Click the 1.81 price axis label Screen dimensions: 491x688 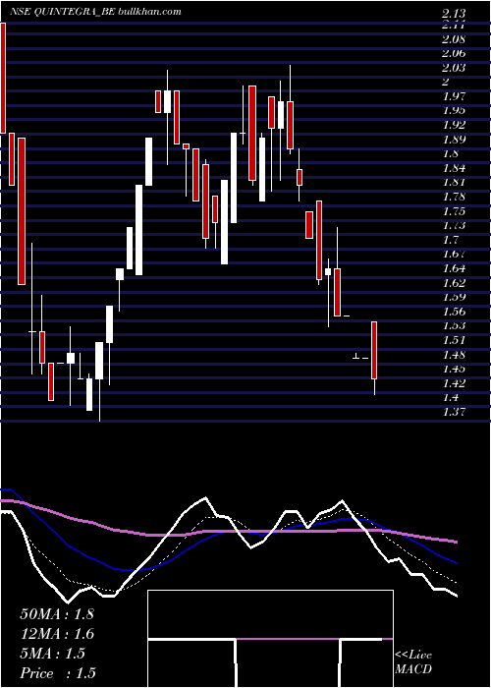(x=454, y=183)
